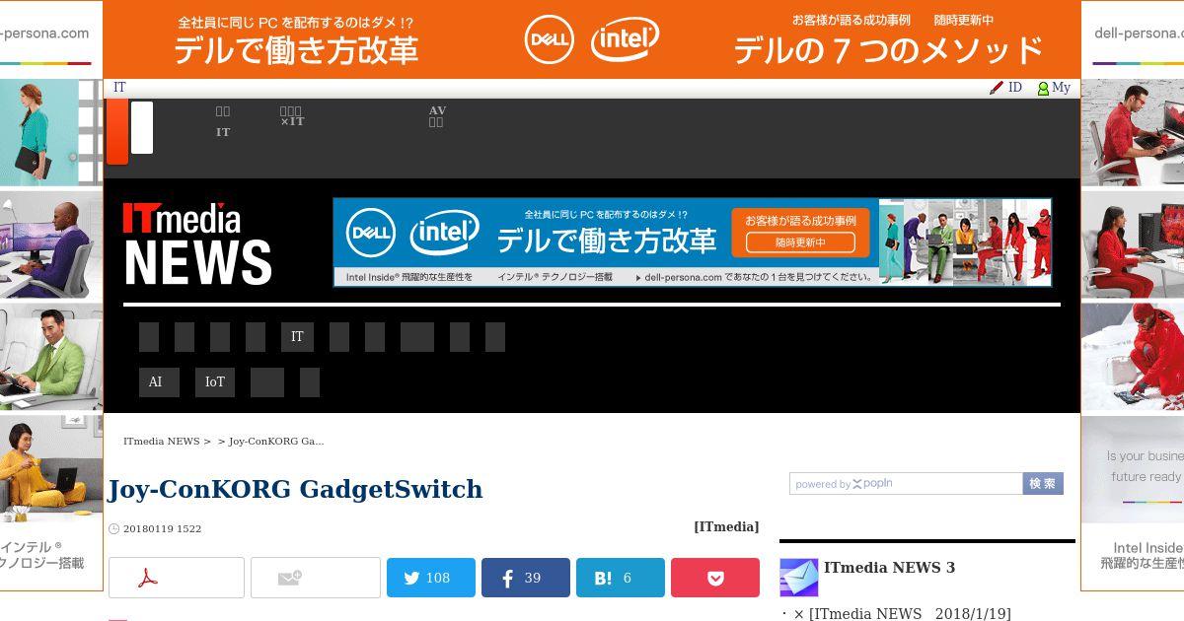This screenshot has width=1184, height=621.
Task: Click the white block in dark top bar
Action: pyautogui.click(x=142, y=127)
